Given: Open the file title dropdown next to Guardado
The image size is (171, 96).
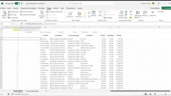Looking at the screenshot, I should click(45, 3).
